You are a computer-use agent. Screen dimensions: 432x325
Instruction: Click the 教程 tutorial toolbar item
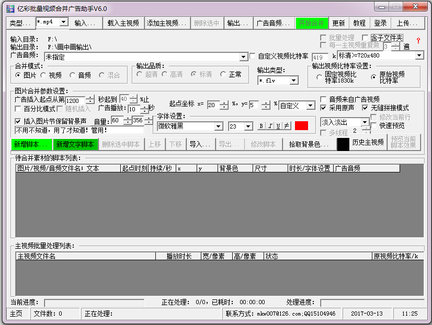[x=359, y=23]
